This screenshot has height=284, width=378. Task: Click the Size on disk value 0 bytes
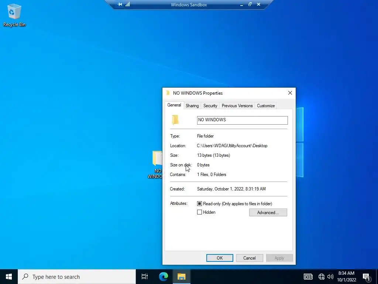pos(203,165)
